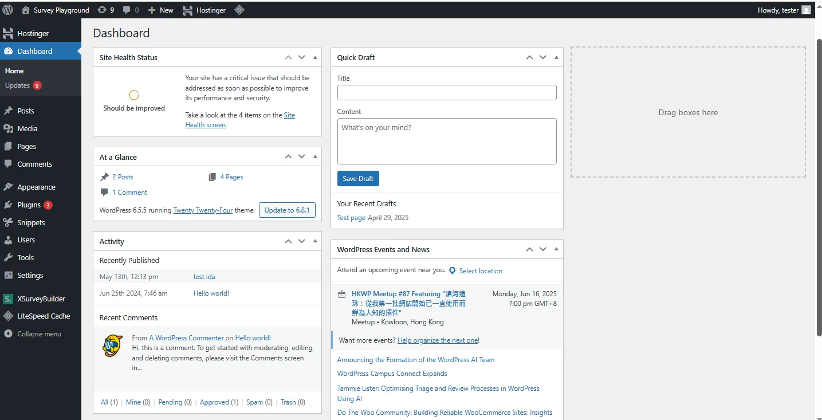
Task: Click the WordPress logo in admin bar
Action: [8, 10]
